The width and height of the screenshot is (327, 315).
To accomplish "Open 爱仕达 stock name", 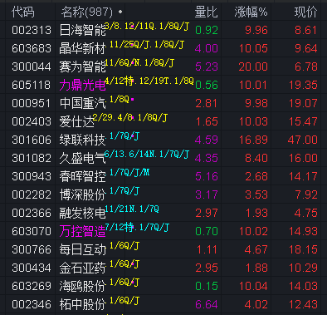I will (x=77, y=121).
